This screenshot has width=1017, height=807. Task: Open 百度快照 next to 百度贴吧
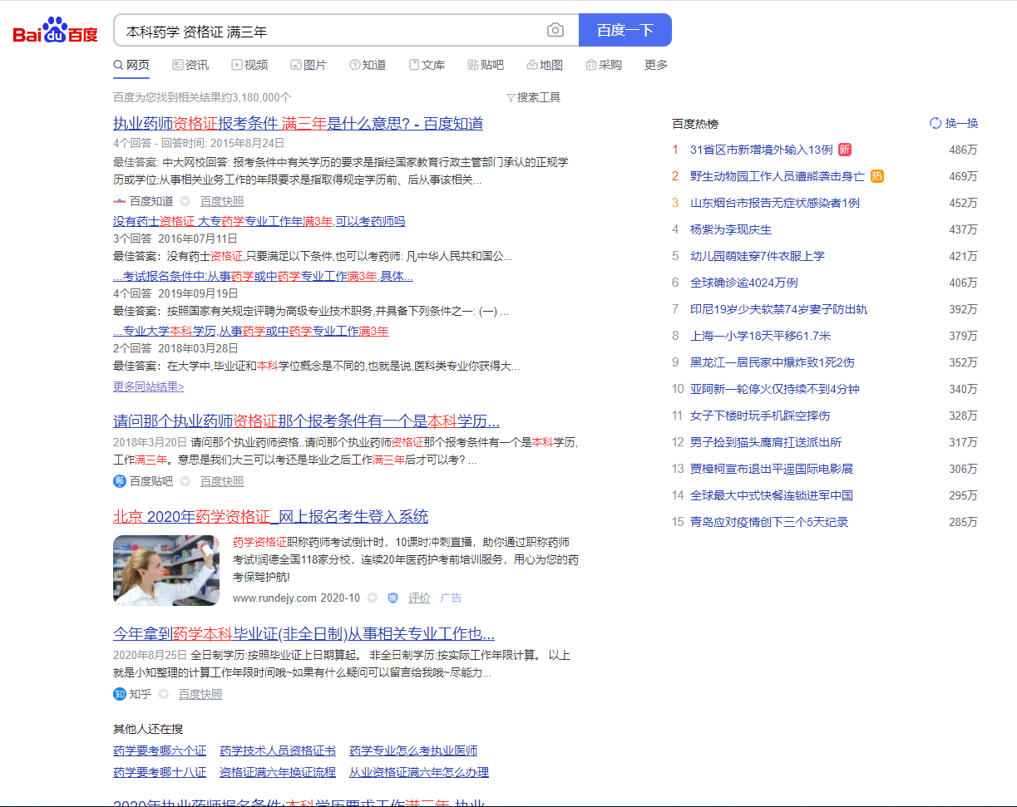[222, 481]
